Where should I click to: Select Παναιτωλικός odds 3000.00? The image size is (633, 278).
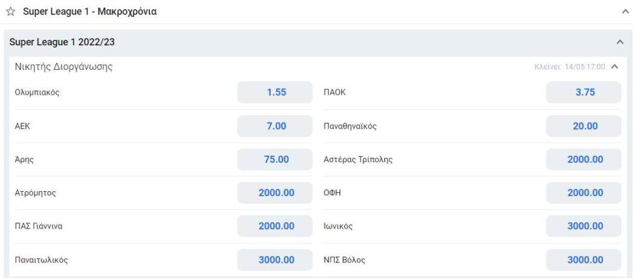pyautogui.click(x=275, y=260)
